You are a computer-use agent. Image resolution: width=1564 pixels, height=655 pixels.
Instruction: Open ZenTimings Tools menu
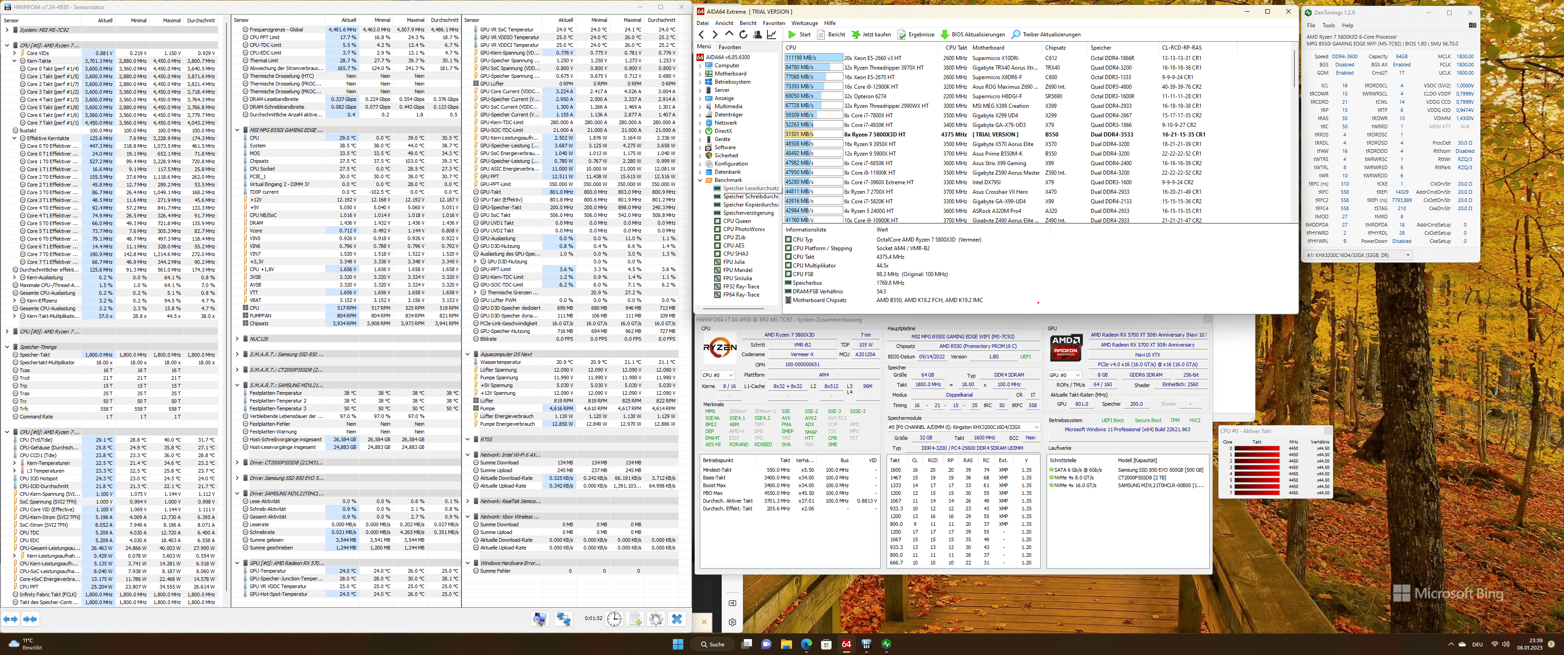coord(1329,25)
